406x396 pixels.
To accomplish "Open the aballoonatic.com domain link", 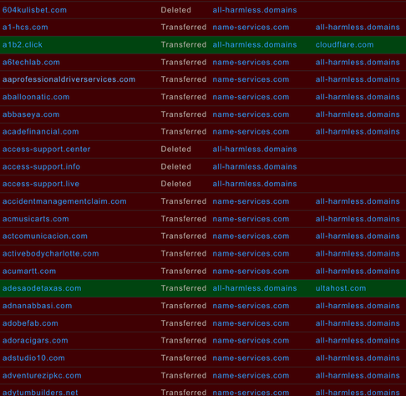I will click(x=36, y=97).
